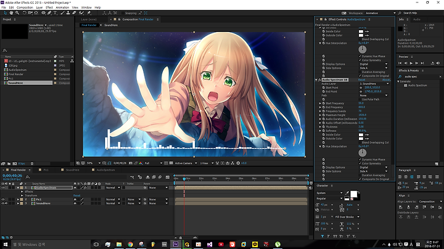The image size is (444, 249).
Task: Open the viewer resolution dropdown showing Full
Action: [x=153, y=163]
